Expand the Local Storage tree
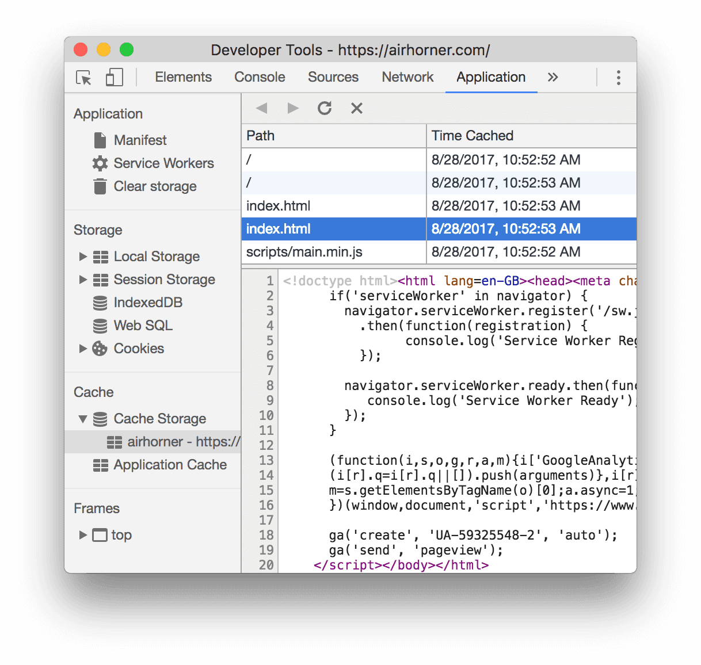Viewport: 701px width, 665px height. (x=83, y=257)
